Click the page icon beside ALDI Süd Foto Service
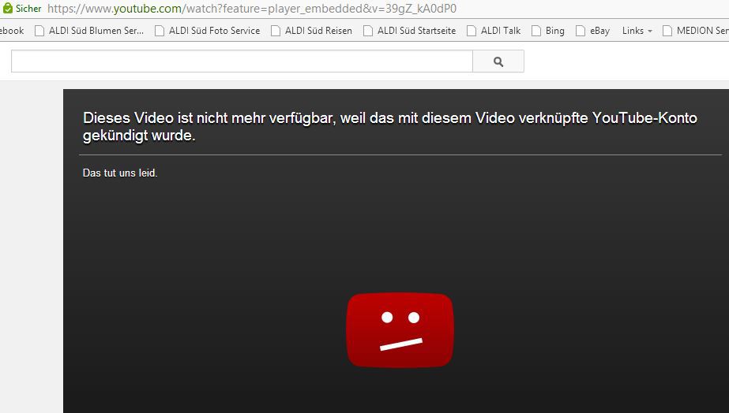Viewport: 729px width, 413px height. [160, 31]
